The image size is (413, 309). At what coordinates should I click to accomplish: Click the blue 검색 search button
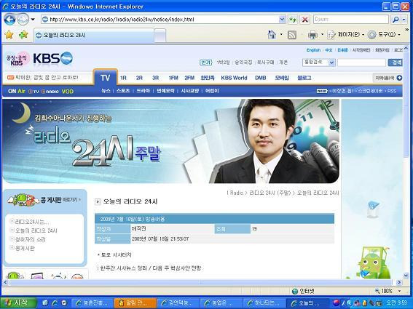(395, 63)
